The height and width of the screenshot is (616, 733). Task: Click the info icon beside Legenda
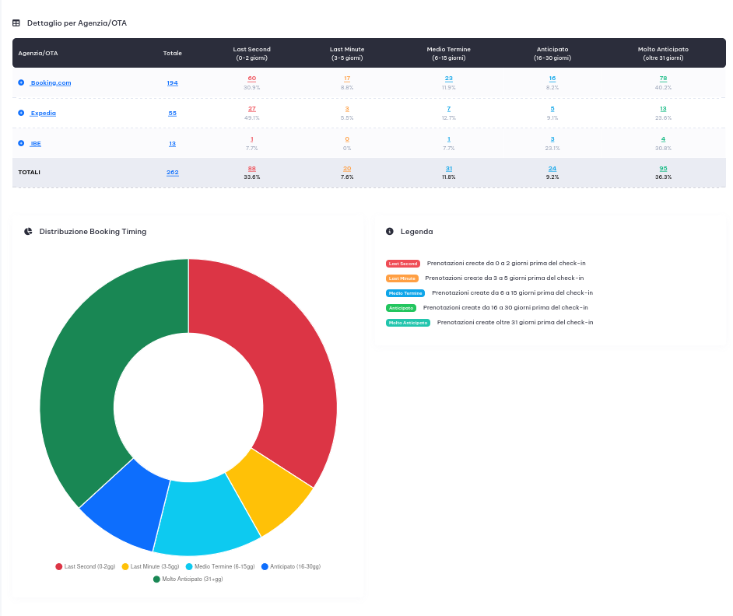click(390, 232)
